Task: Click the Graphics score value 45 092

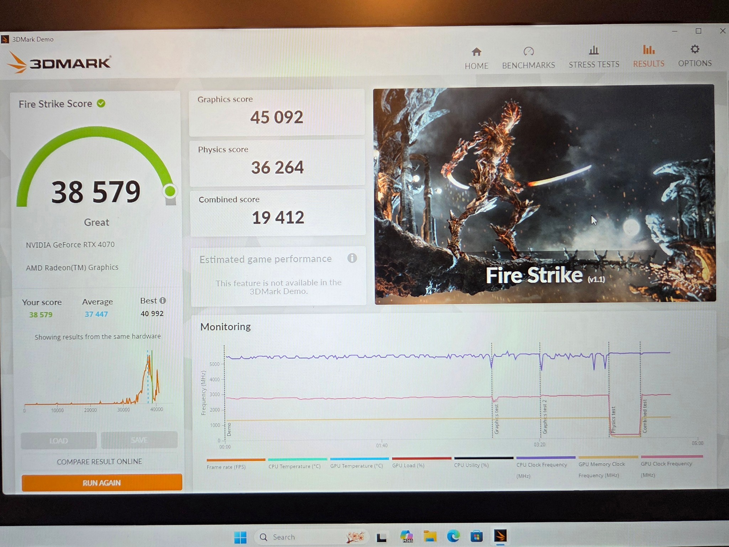Action: (277, 117)
